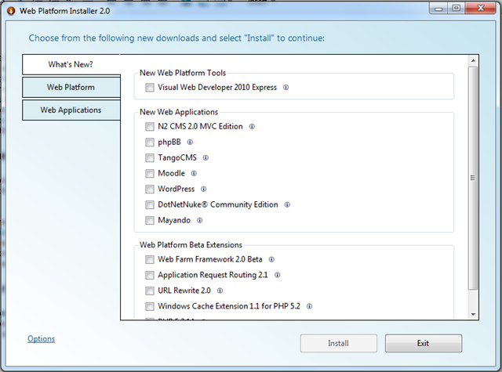This screenshot has width=502, height=372.
Task: Check Visual Web Developer 2010 Express
Action: coord(150,88)
